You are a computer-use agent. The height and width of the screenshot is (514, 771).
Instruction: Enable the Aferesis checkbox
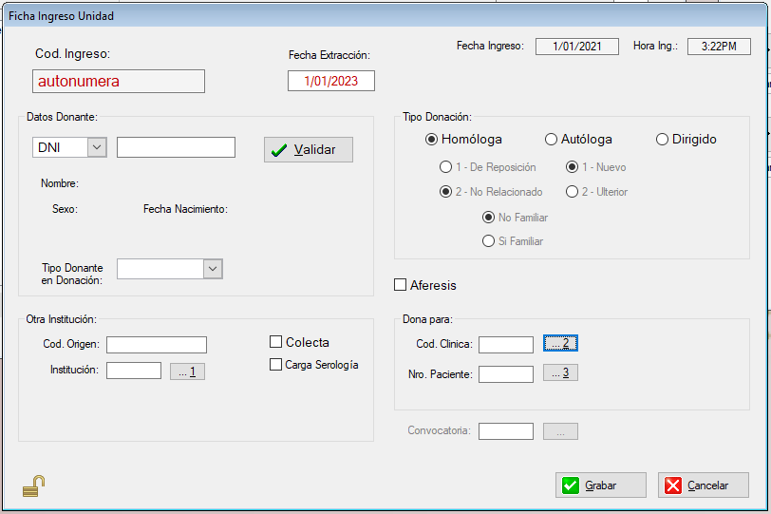click(x=401, y=285)
